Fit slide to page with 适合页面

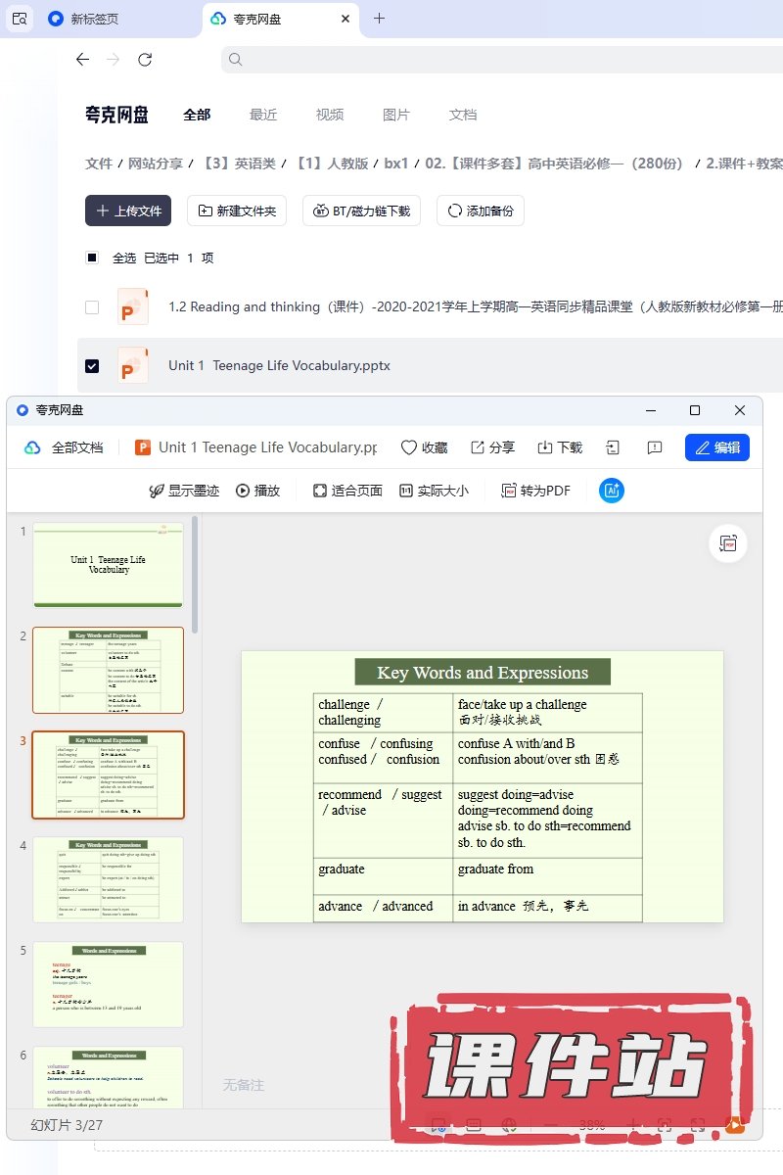coord(347,491)
